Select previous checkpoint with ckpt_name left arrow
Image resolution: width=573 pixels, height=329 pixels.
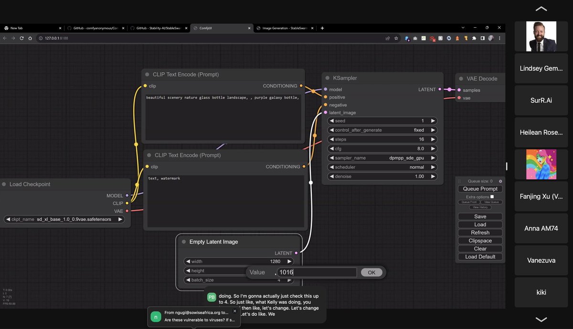coord(8,220)
